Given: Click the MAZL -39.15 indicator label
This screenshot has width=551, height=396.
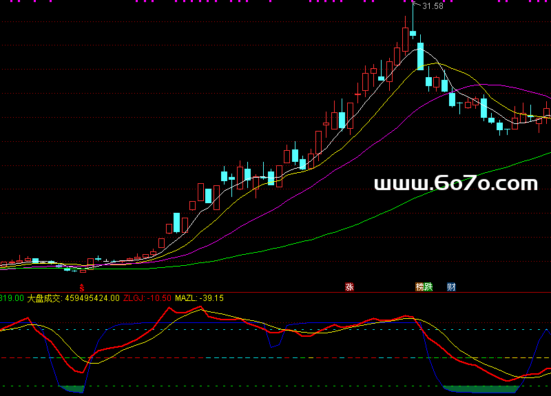Looking at the screenshot, I should tap(199, 298).
